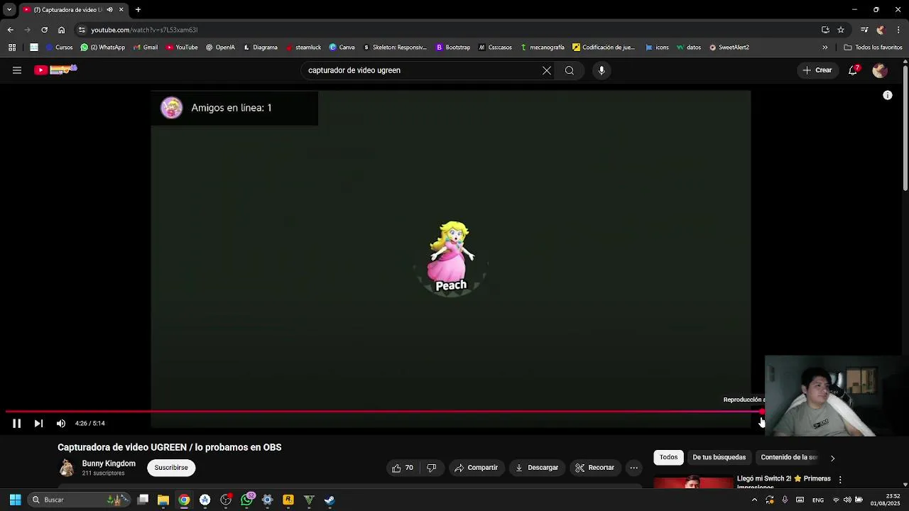Go back in the browser
909x511 pixels.
click(x=10, y=30)
